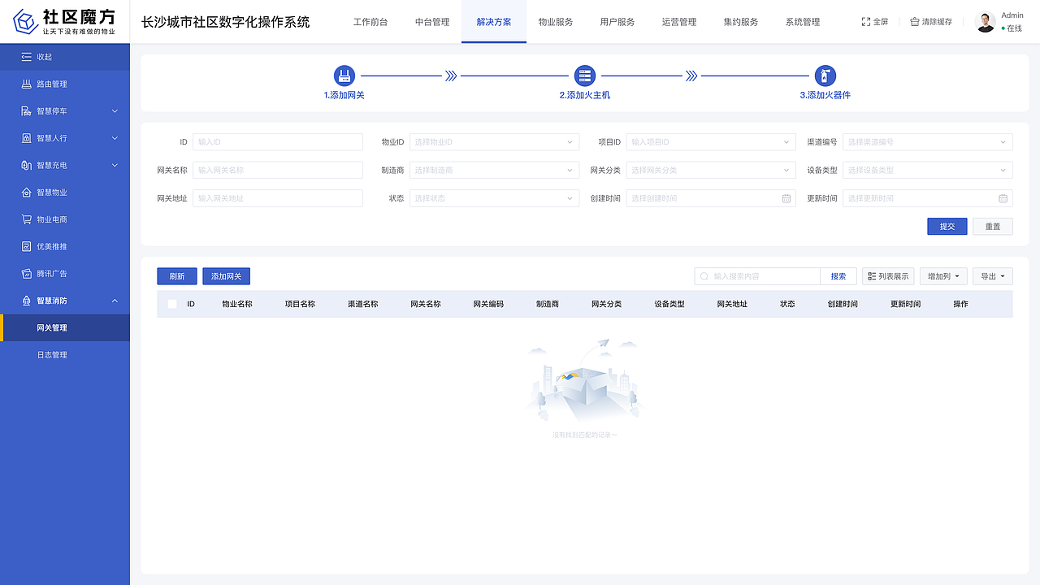Select the 1.添加网关 step icon
This screenshot has height=585, width=1040.
[x=344, y=75]
